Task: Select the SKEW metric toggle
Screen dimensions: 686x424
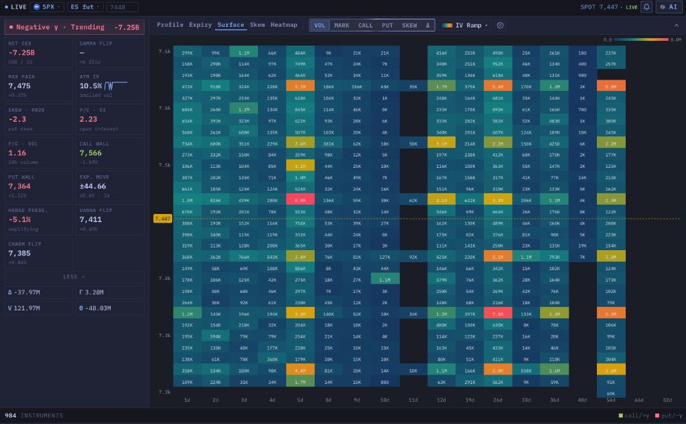Action: pyautogui.click(x=409, y=25)
